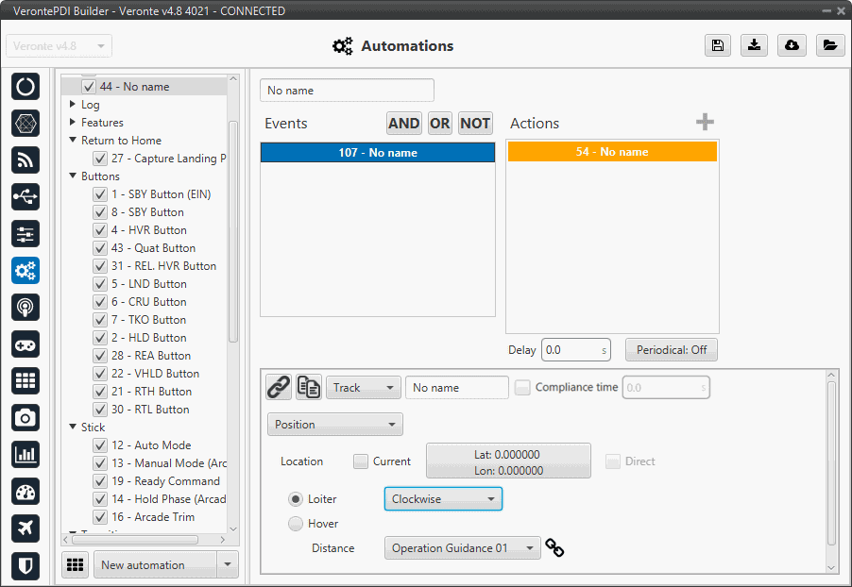Open the joystick gamepad sidebar panel
The height and width of the screenshot is (587, 852).
point(26,344)
